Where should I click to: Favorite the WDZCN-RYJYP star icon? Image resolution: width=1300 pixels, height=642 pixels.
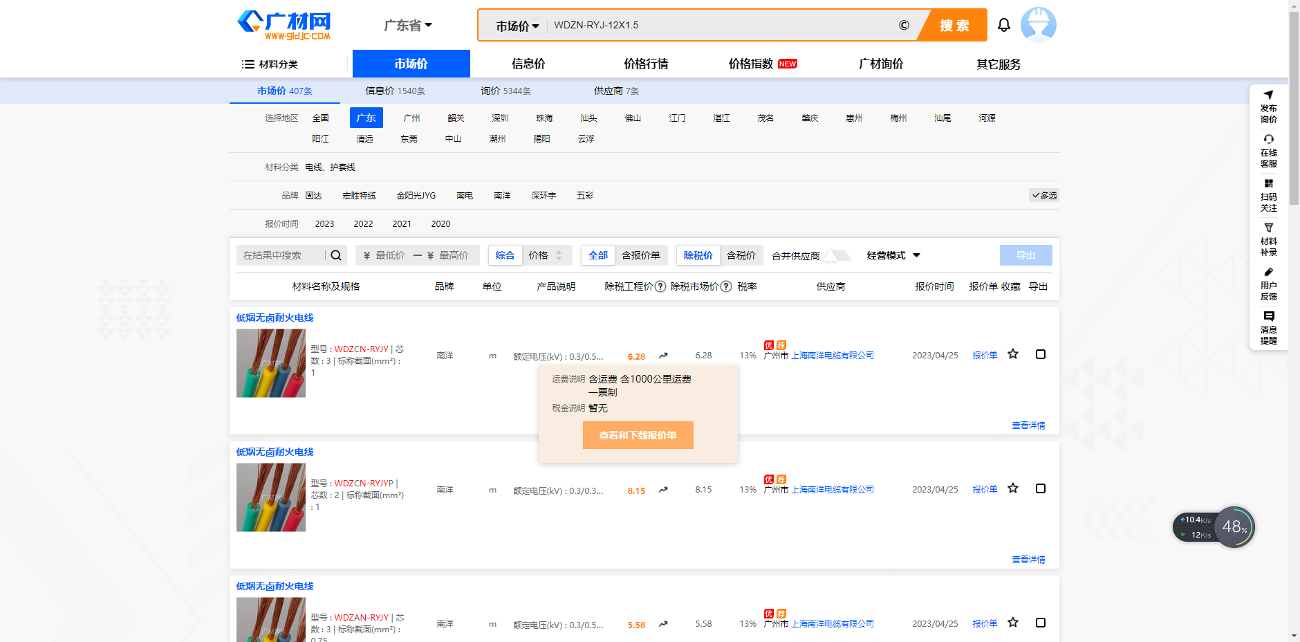pyautogui.click(x=1013, y=488)
